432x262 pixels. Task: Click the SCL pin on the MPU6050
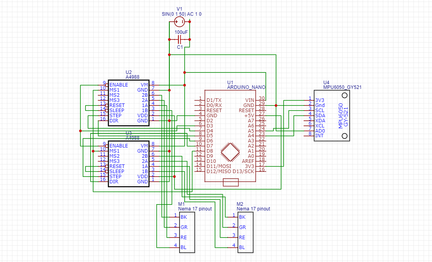click(x=320, y=110)
